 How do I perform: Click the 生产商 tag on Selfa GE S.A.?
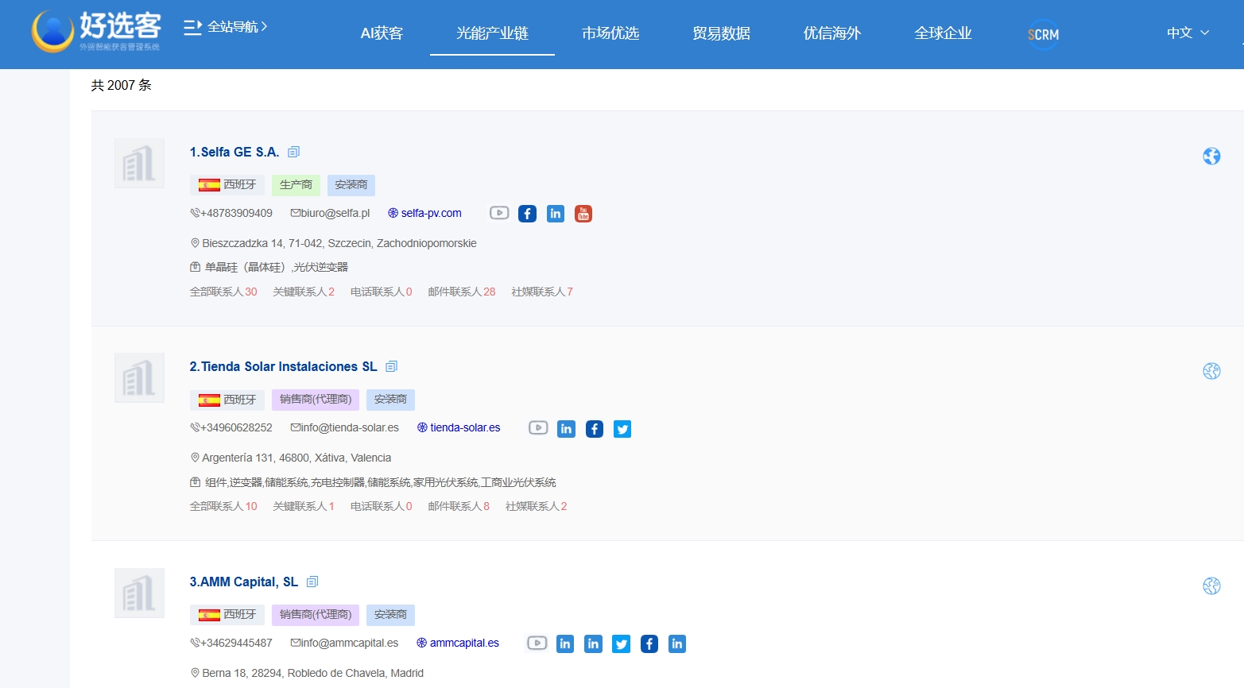(x=296, y=185)
